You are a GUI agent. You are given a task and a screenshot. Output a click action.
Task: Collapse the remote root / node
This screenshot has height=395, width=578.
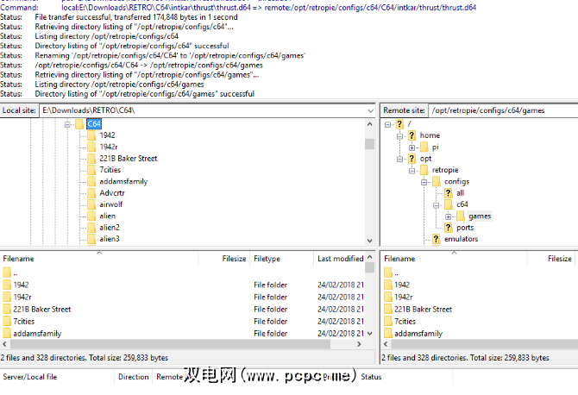[x=387, y=124]
